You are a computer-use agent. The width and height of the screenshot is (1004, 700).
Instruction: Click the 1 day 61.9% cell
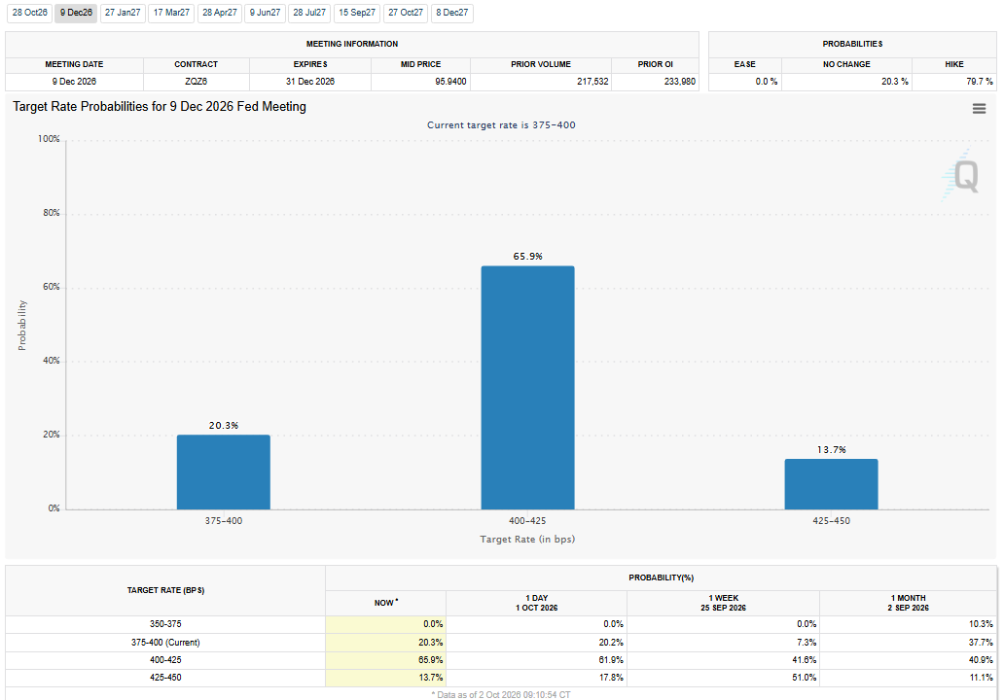[x=537, y=660]
